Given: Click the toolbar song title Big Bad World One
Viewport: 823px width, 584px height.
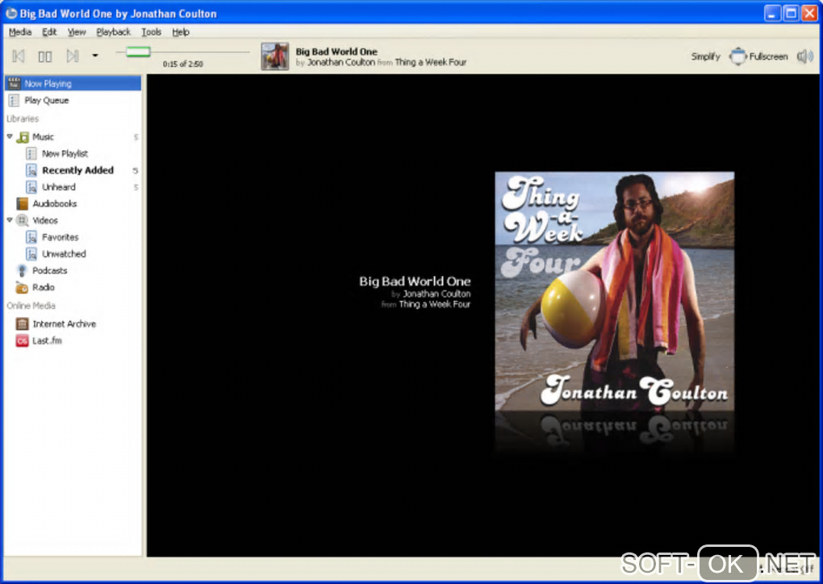Looking at the screenshot, I should tap(336, 52).
